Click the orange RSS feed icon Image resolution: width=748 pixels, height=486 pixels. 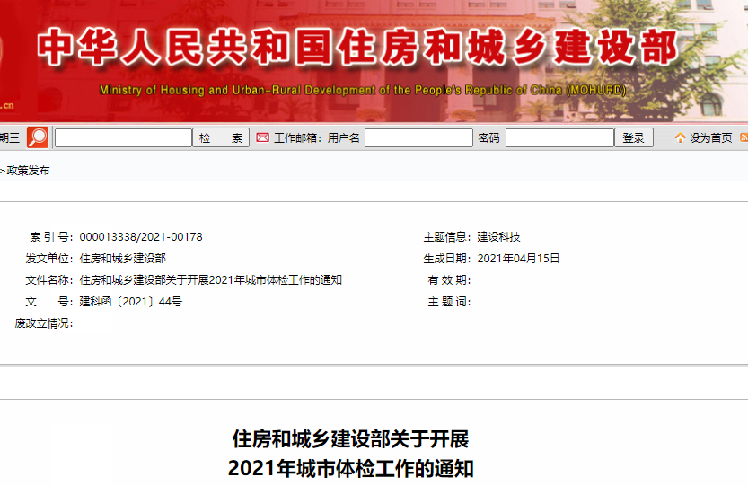[x=744, y=137]
